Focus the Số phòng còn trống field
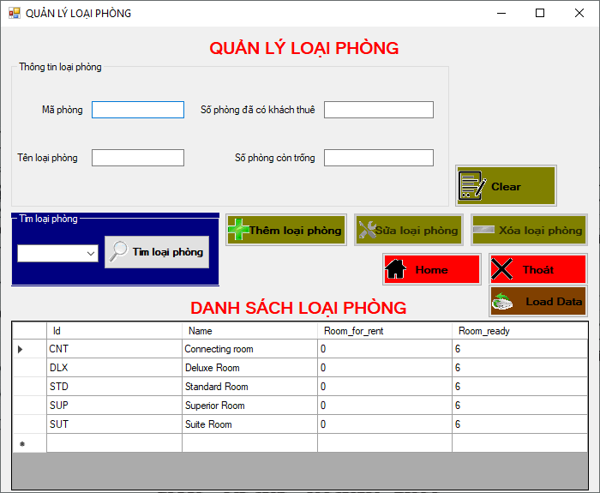 (379, 158)
